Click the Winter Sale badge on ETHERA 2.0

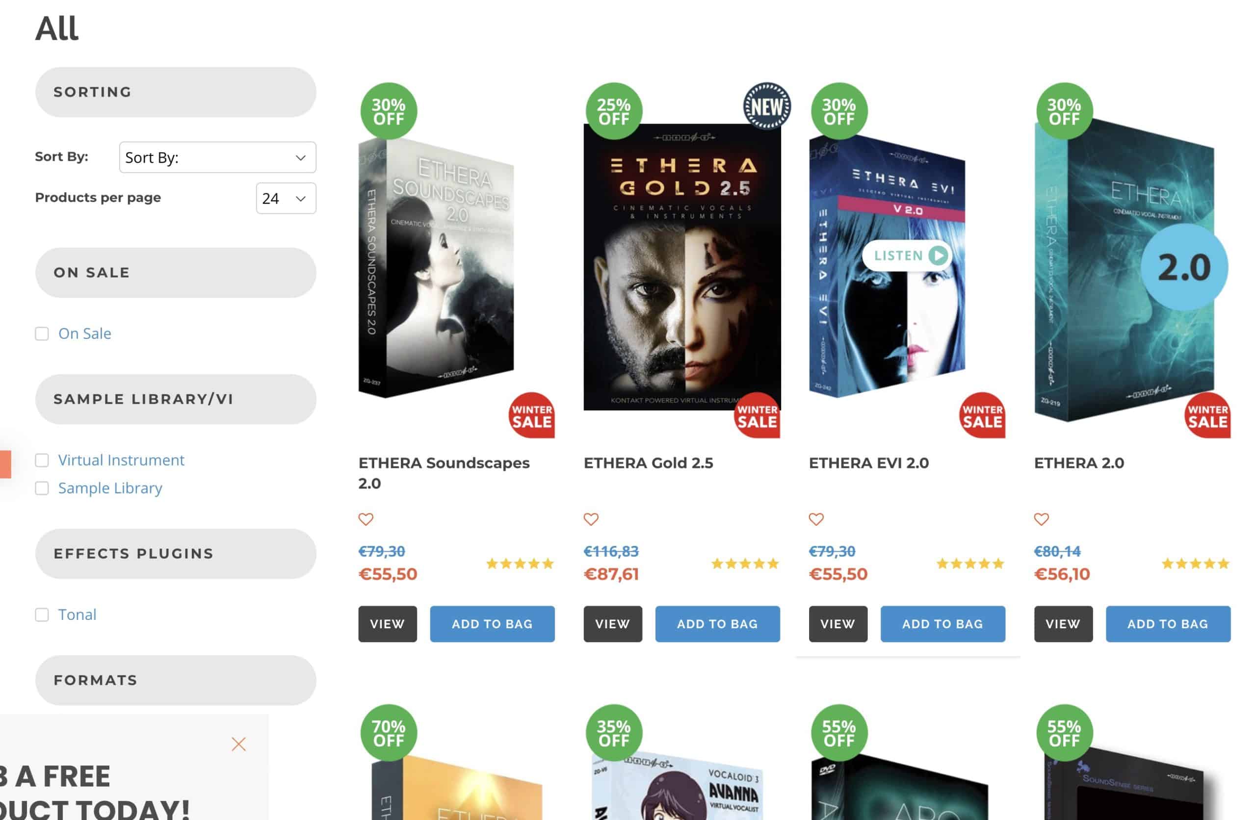tap(1207, 415)
